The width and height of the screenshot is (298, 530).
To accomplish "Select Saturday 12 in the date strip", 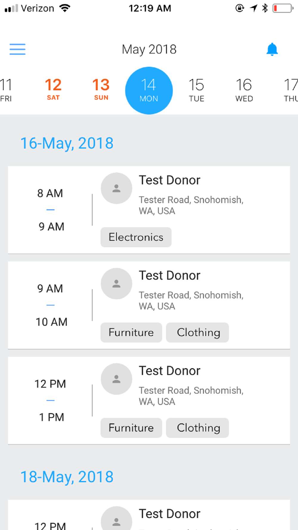I will click(53, 89).
